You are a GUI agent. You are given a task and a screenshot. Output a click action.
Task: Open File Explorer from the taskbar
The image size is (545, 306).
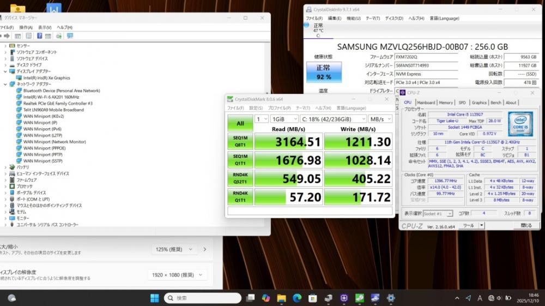coord(281,298)
